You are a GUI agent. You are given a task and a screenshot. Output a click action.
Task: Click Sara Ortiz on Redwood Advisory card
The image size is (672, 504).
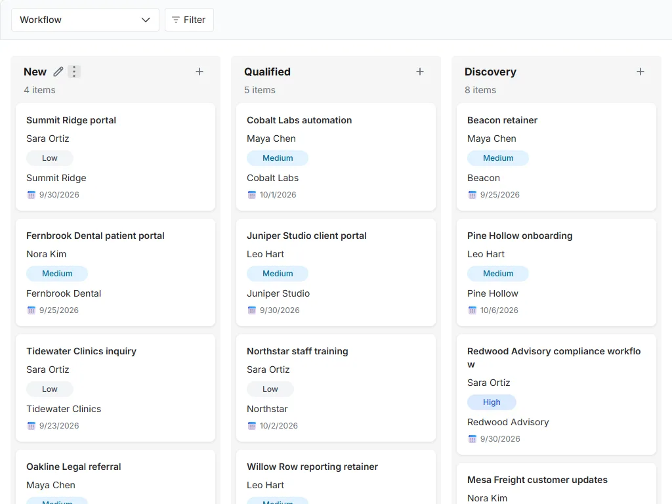pos(488,383)
